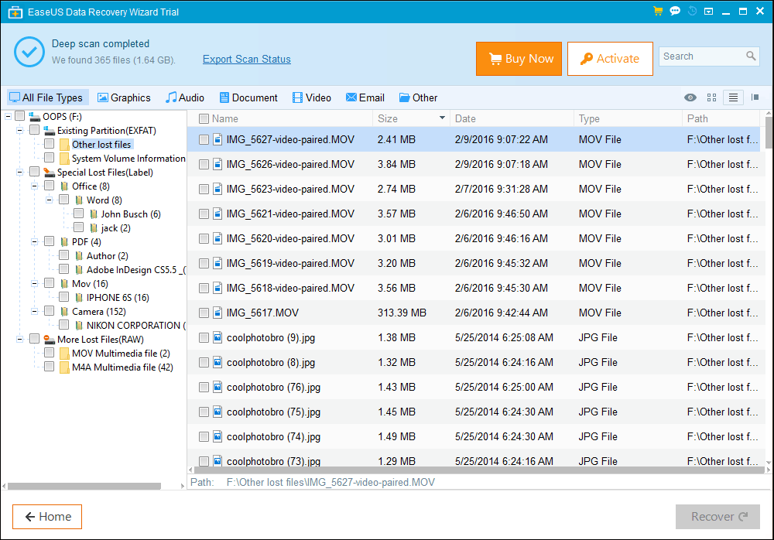774x540 pixels.
Task: Filter by Graphics file type
Action: [124, 97]
